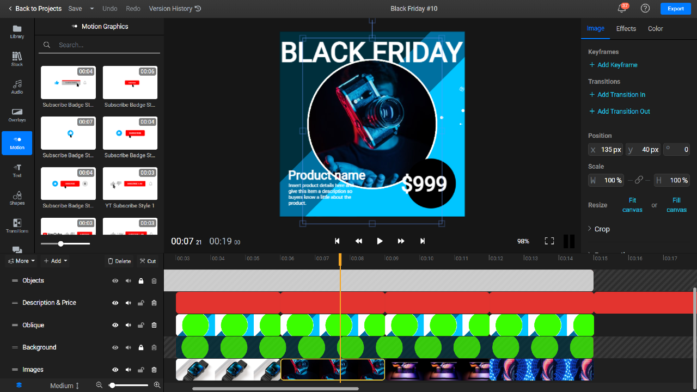697x392 pixels.
Task: Open the Transitions panel
Action: pos(17,226)
